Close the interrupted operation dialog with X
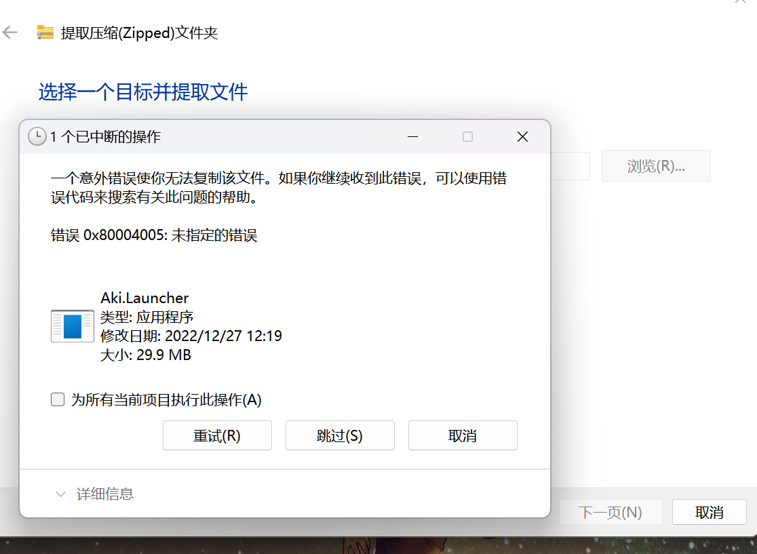The image size is (757, 554). tap(522, 136)
